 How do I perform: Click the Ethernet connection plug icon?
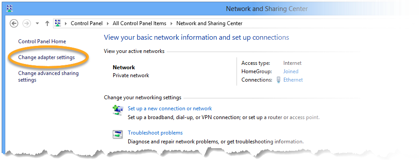click(x=279, y=80)
